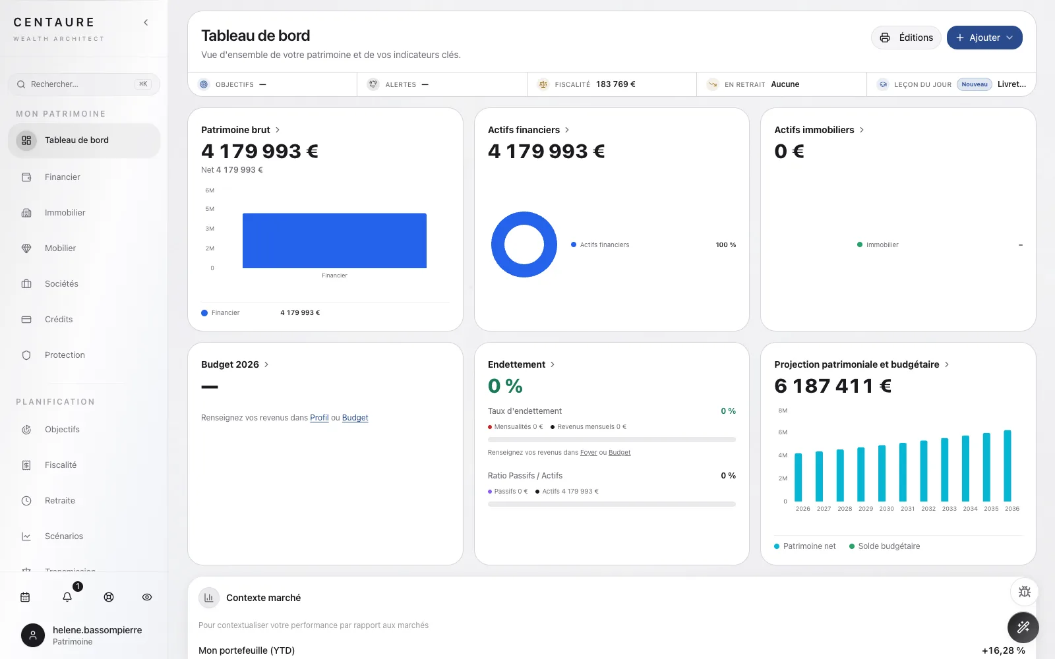Expand Actifs immobiliers card arrow
Viewport: 1055px width, 659px height.
(862, 130)
